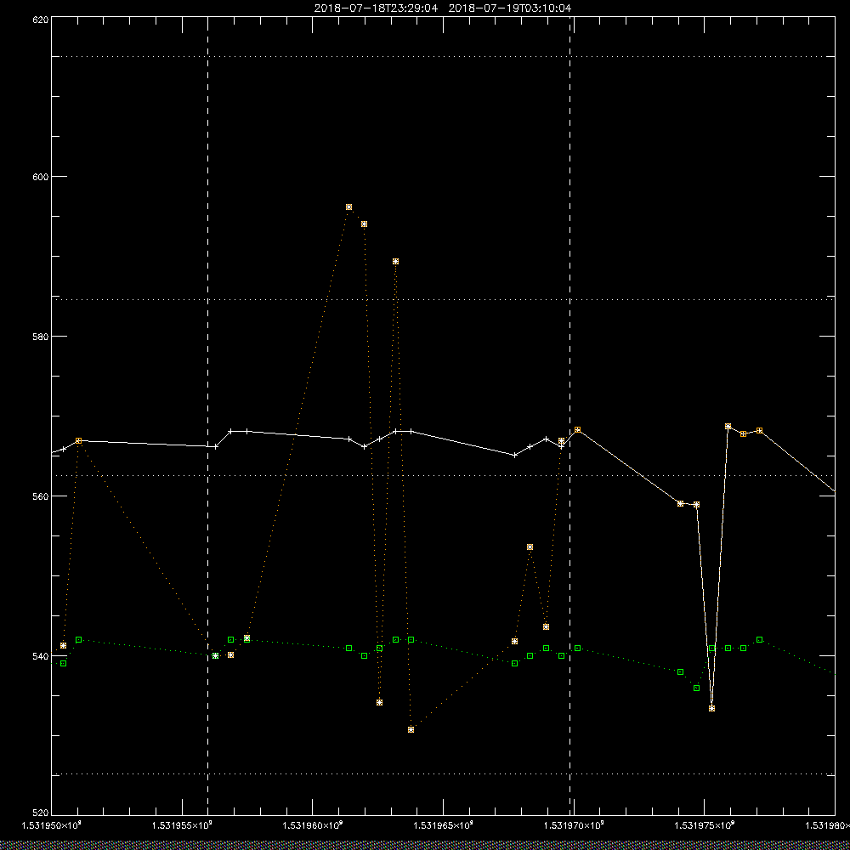Viewport: 850px width, 850px height.
Task: Pick the orange point at the white line's dip near 533
Action: pos(711,709)
